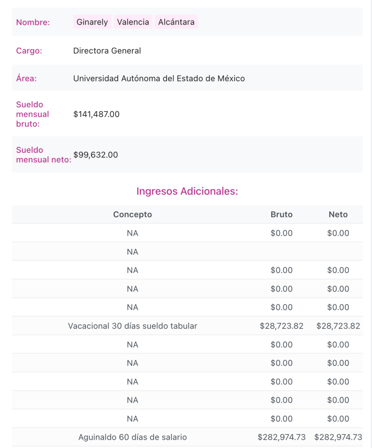Click the Área field label
The height and width of the screenshot is (448, 372).
26,79
